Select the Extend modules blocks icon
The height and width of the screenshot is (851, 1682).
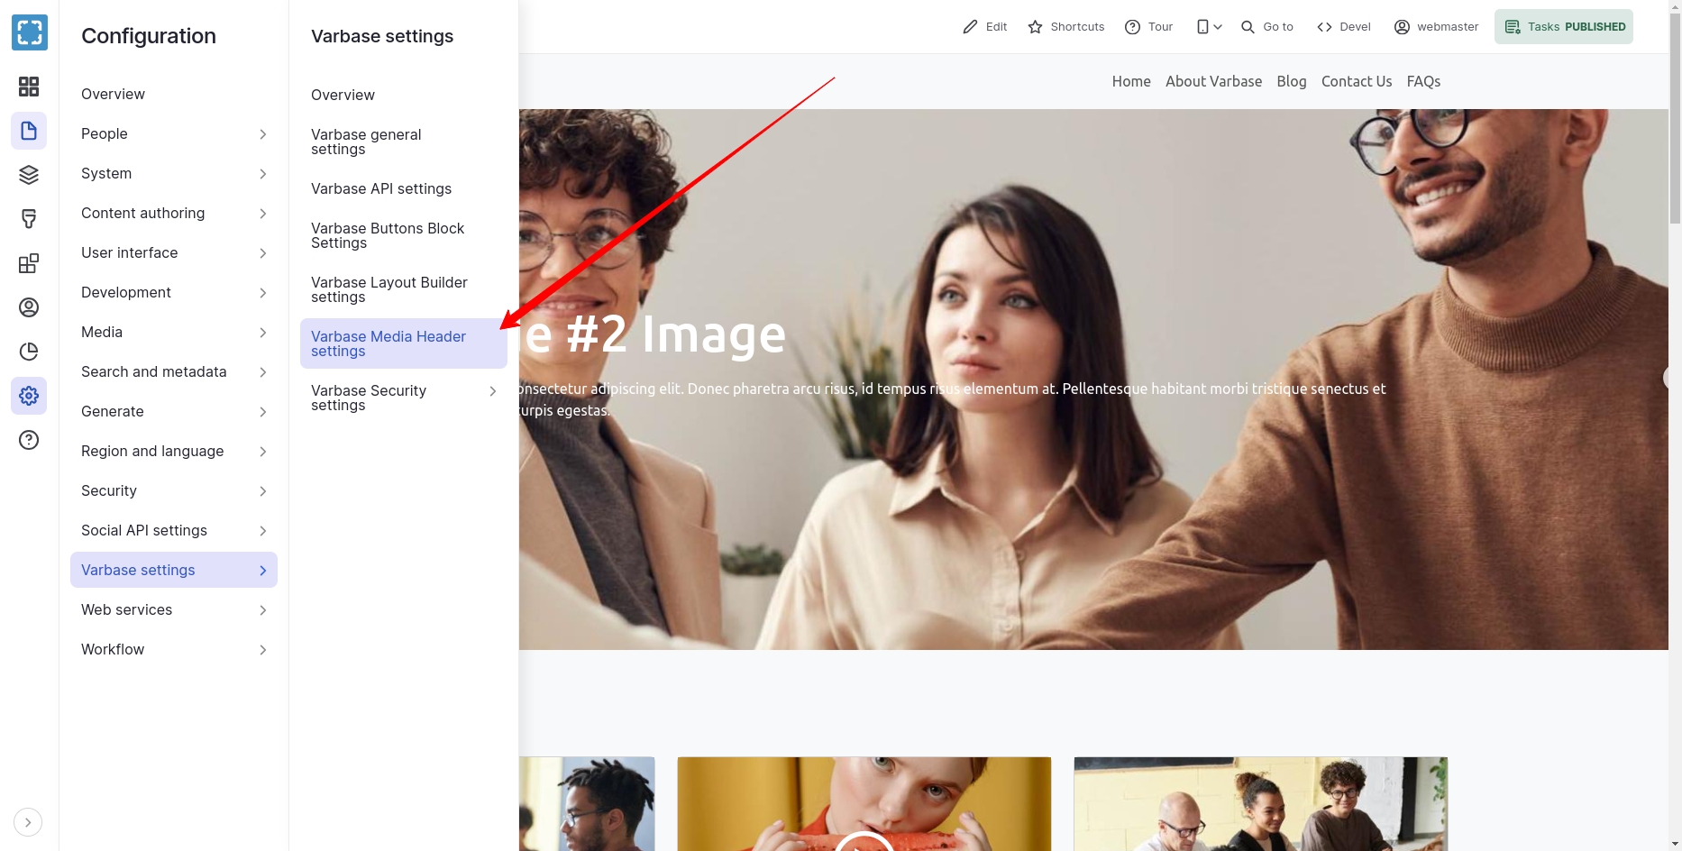pos(29,263)
